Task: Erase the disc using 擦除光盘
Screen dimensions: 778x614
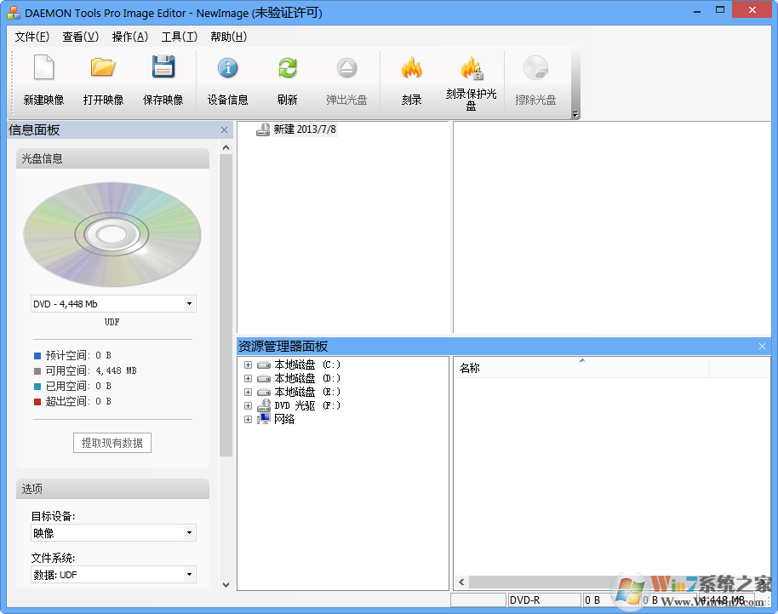Action: [x=536, y=78]
